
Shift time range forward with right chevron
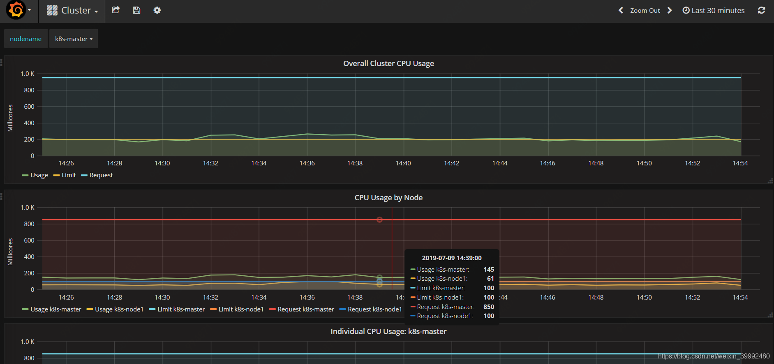coord(670,10)
